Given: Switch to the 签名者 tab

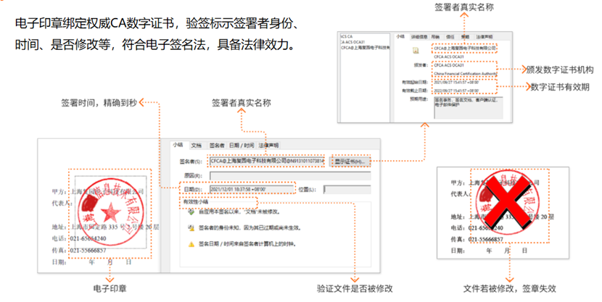Looking at the screenshot, I should point(217,146).
